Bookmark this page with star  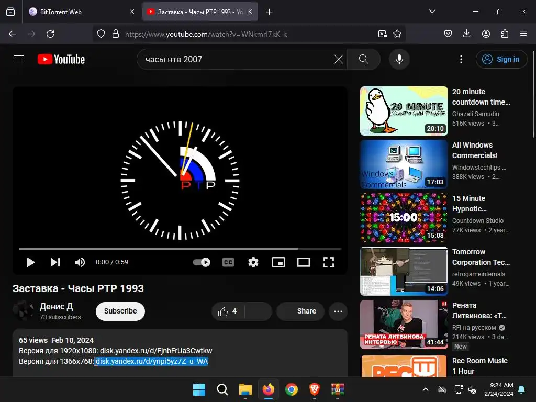(x=397, y=33)
